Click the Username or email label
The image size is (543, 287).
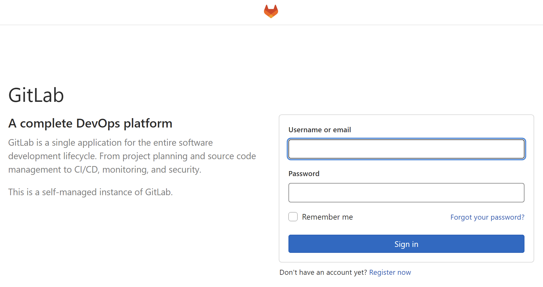(320, 129)
